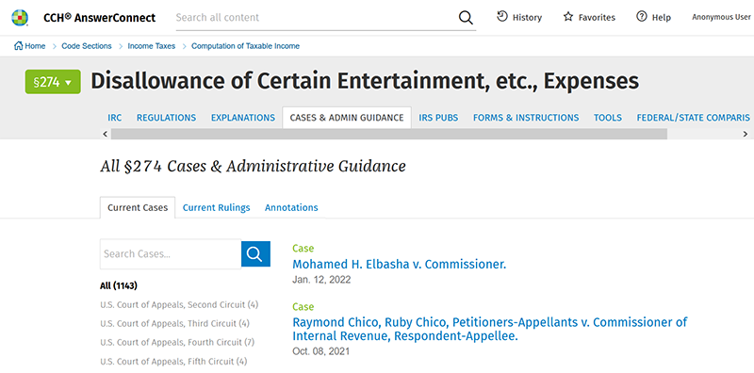Open the Annotations sub-tab
Viewport: 754px width, 373px height.
[x=291, y=207]
